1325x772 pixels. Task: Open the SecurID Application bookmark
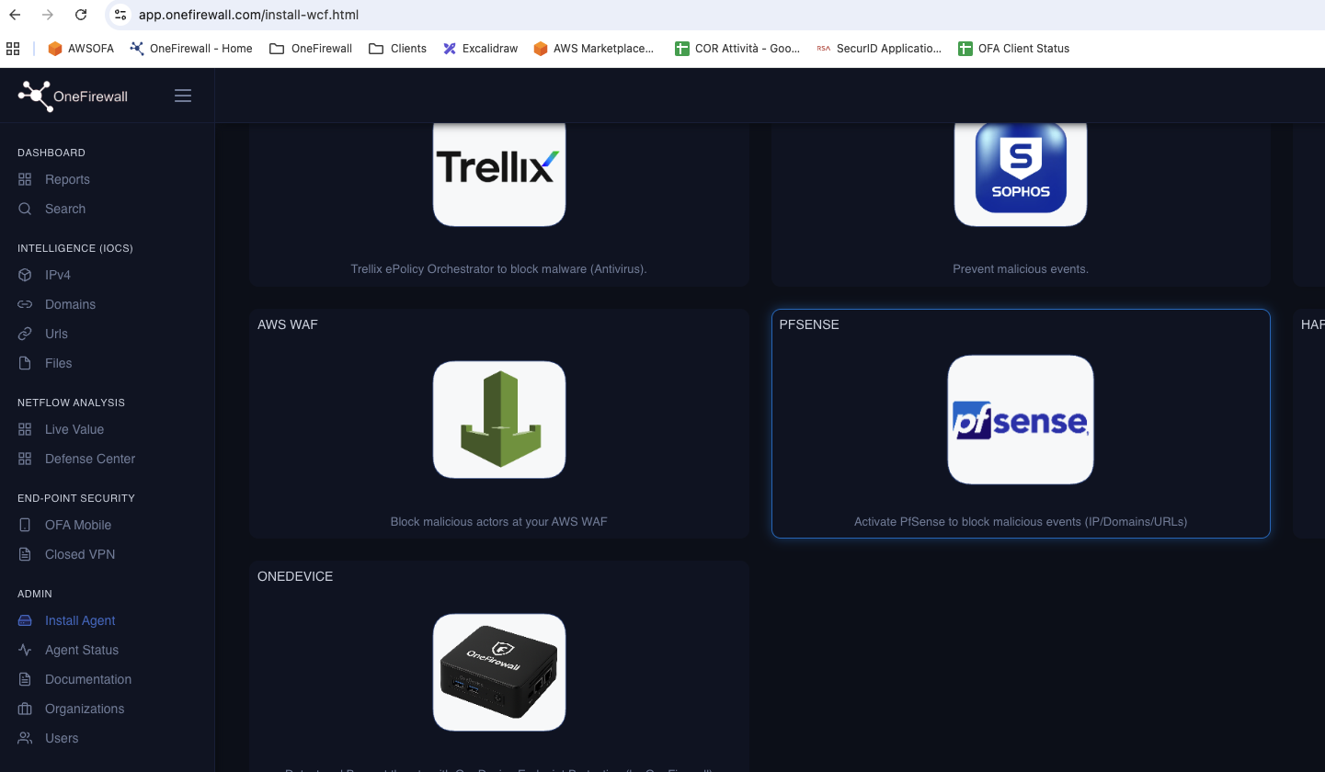[878, 48]
